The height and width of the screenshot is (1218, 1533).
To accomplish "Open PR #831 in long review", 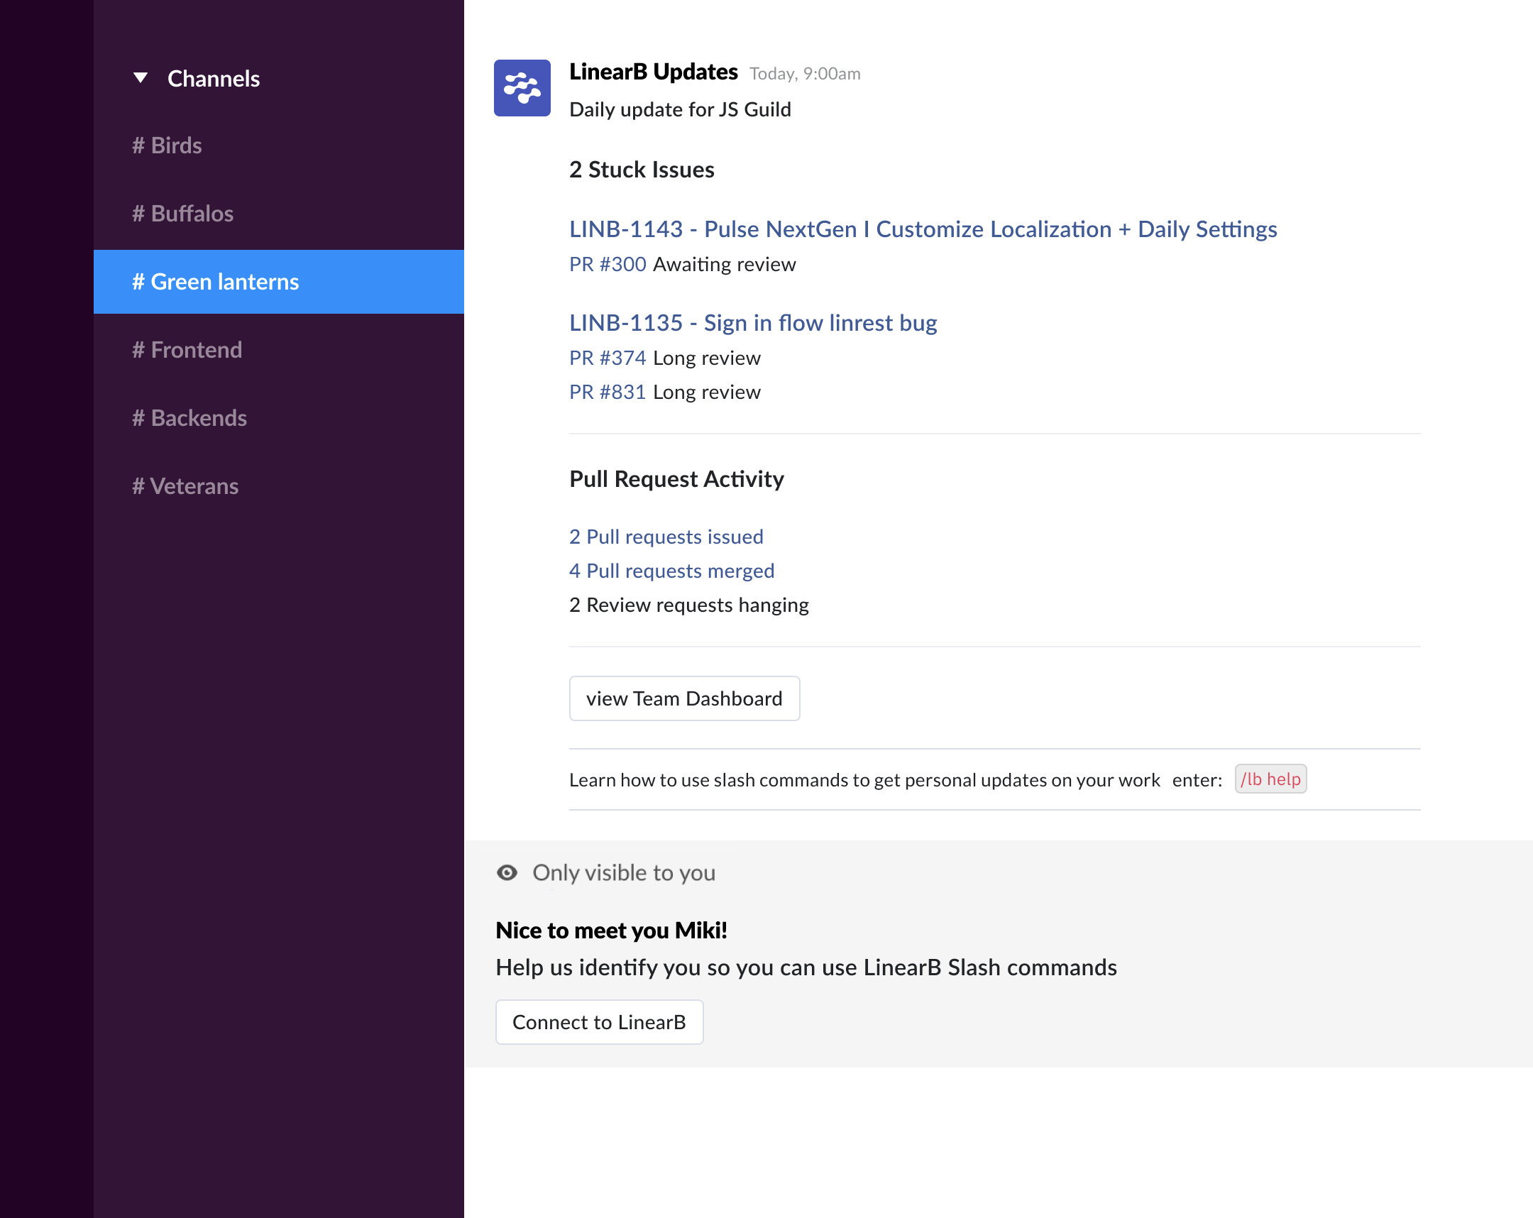I will pos(607,392).
